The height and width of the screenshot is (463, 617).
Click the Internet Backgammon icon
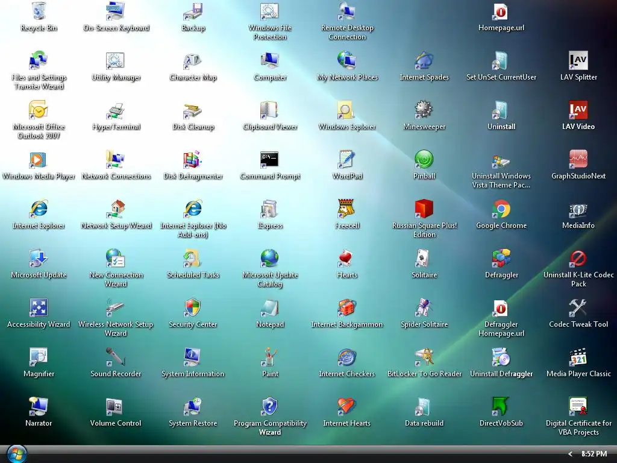coord(347,307)
